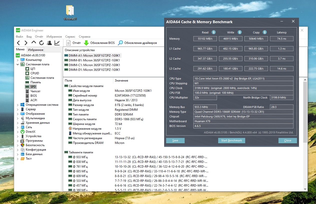
Task: Select DIMM-C1 Micron module row
Action: [92, 65]
